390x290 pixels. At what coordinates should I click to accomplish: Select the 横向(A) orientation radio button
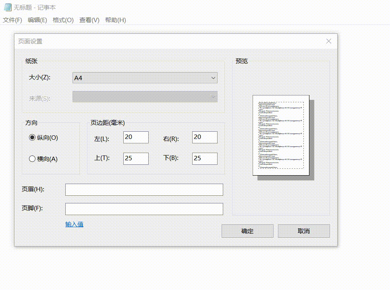click(32, 159)
